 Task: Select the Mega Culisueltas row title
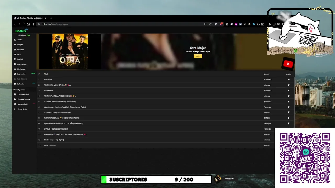click(50, 145)
